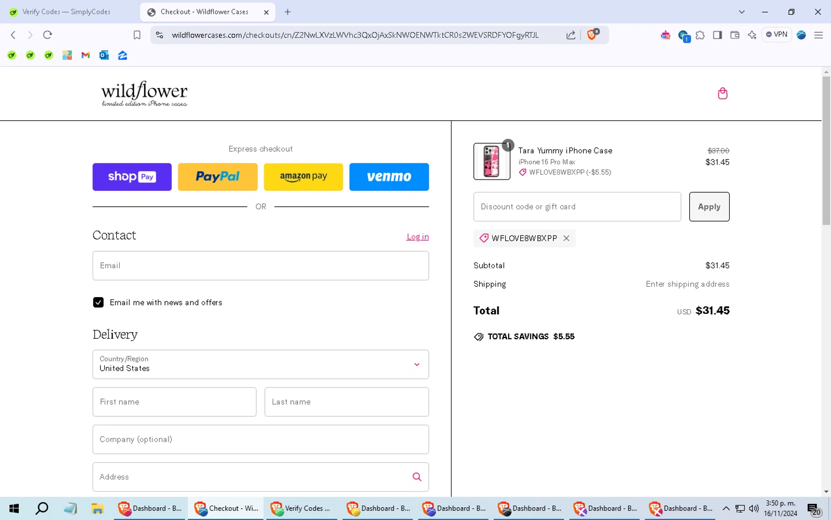Screen dimensions: 831x520
Task: Go back to previous page
Action: tap(13, 35)
